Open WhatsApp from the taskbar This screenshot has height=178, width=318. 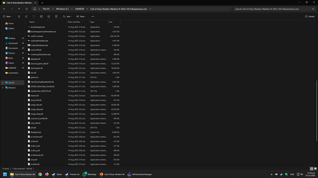click(x=89, y=174)
